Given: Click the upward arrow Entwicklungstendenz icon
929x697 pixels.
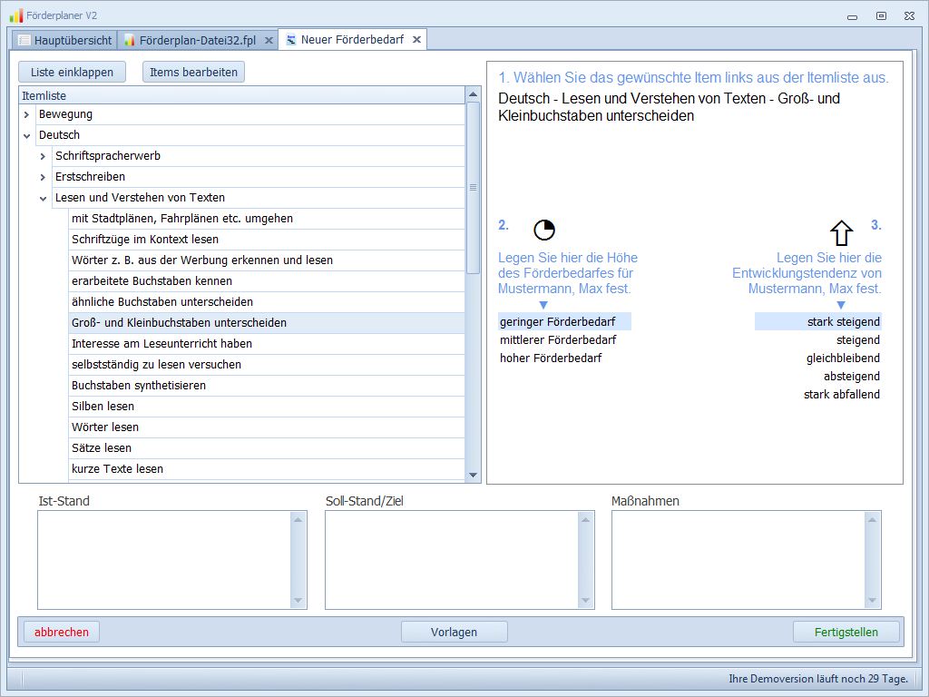Looking at the screenshot, I should pyautogui.click(x=841, y=233).
